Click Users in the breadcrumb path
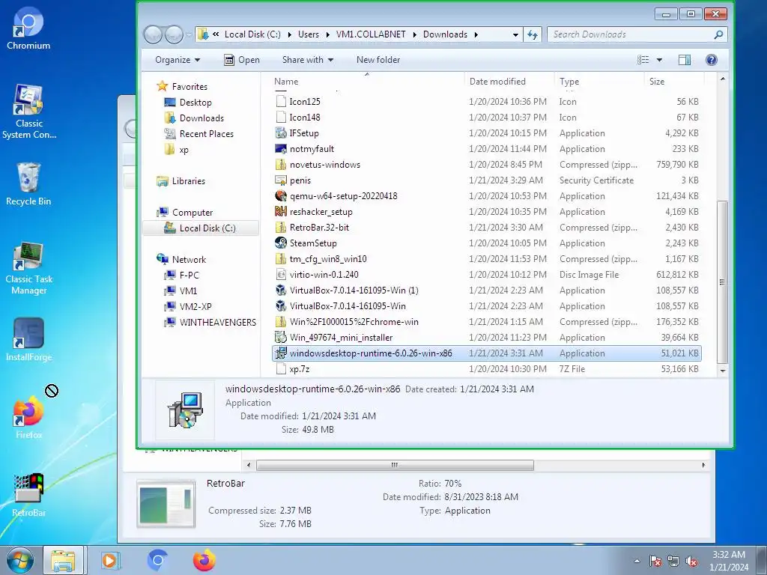This screenshot has height=575, width=767. (x=308, y=34)
